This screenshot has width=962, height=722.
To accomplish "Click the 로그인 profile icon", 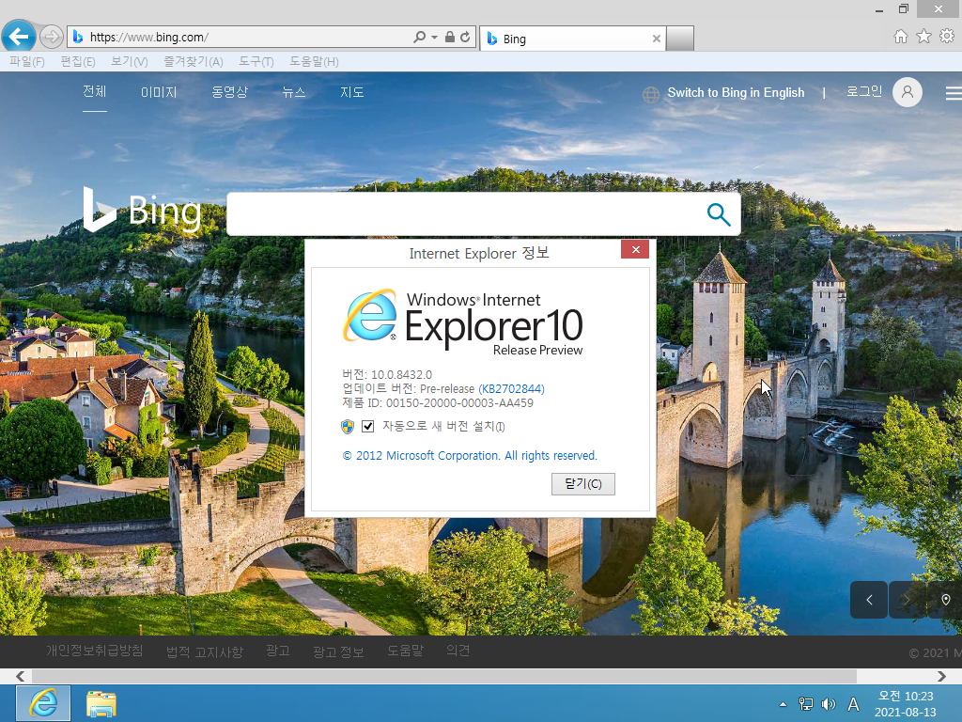I will point(906,92).
